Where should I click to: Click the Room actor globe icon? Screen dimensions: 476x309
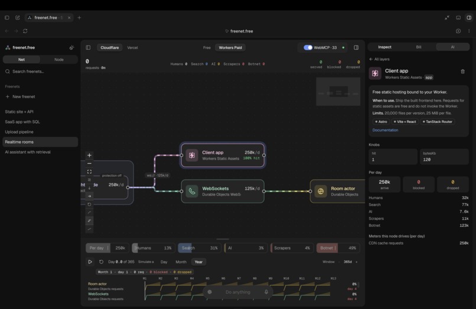pos(321,191)
